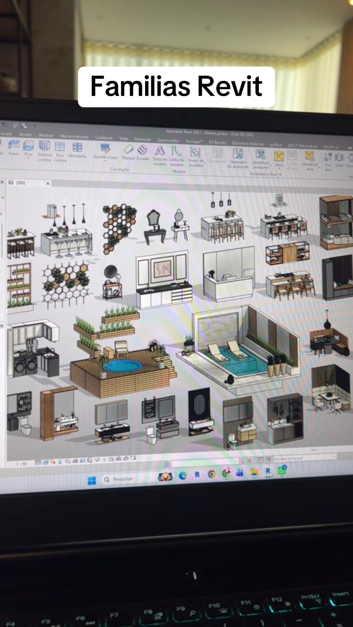Open the pyRevit ribbon tab

(277, 145)
